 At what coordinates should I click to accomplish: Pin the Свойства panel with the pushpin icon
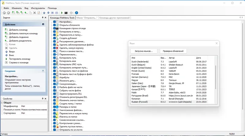pyautogui.click(x=43, y=99)
